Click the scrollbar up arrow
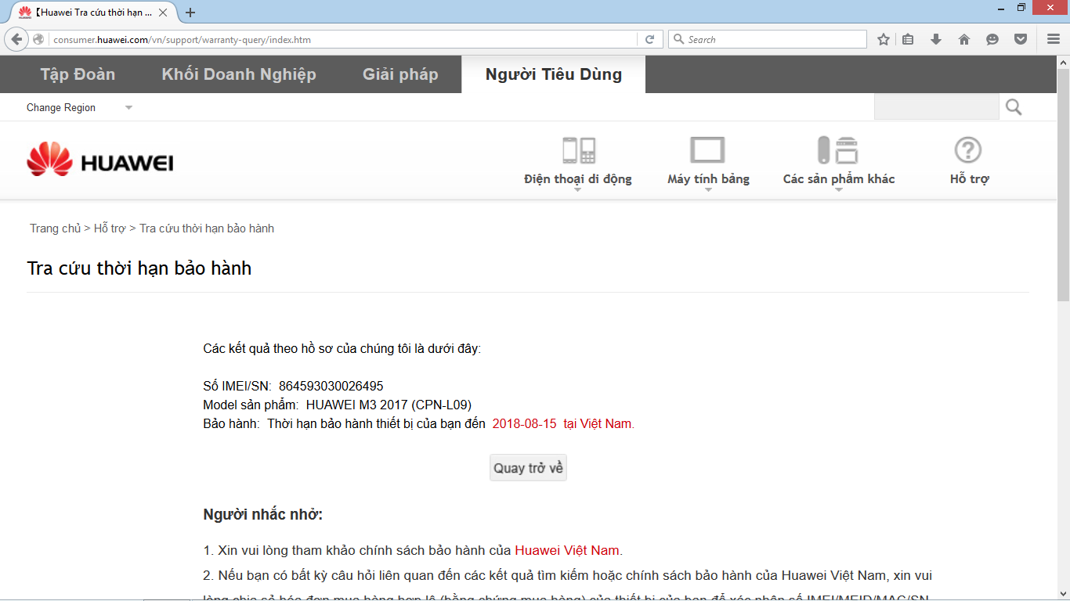1070x601 pixels. pyautogui.click(x=1063, y=62)
